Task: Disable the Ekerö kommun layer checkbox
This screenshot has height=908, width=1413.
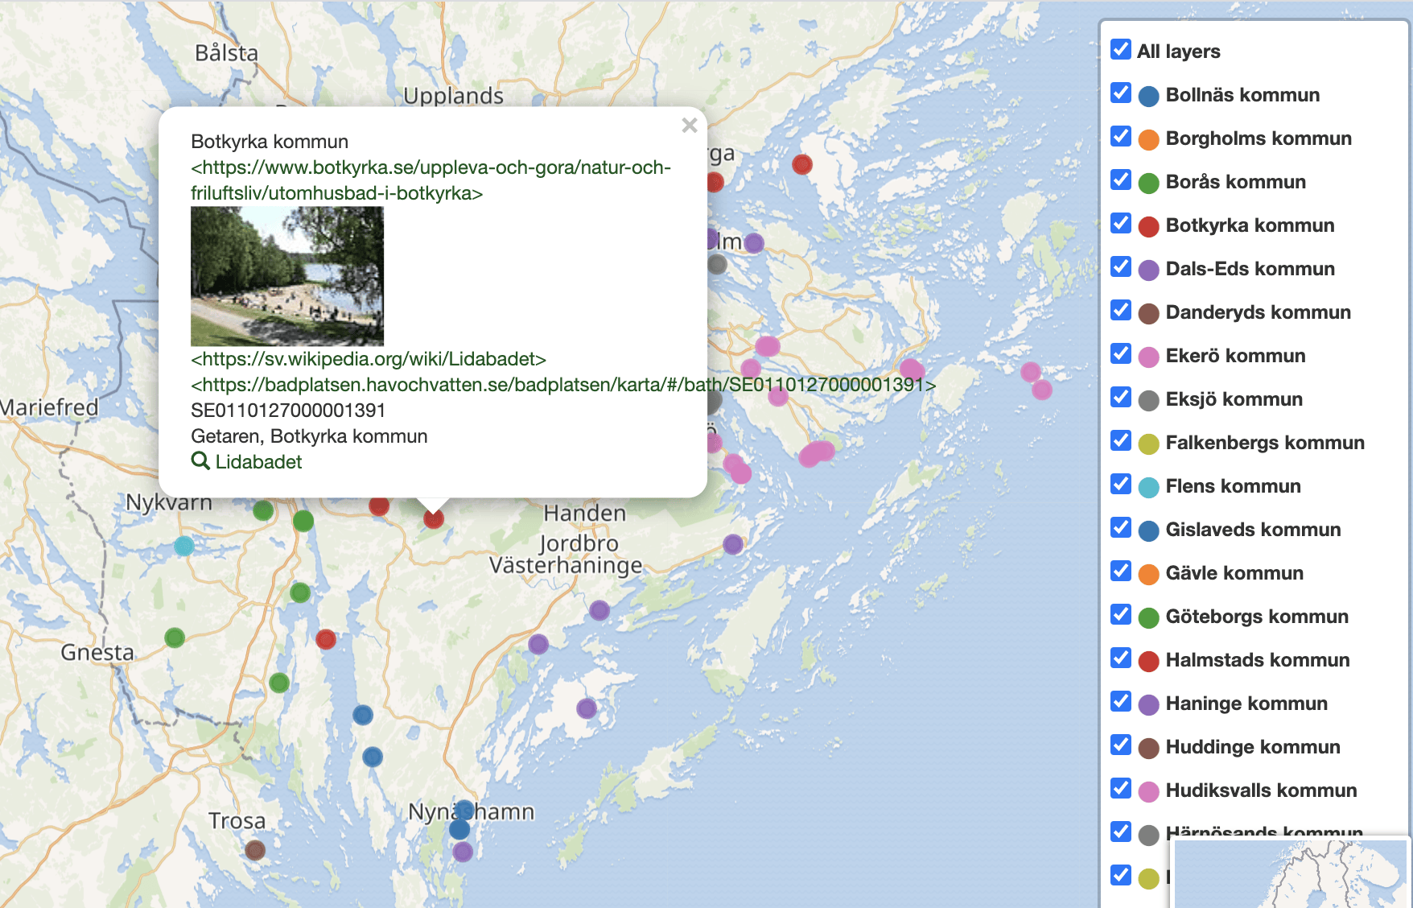Action: 1121,354
